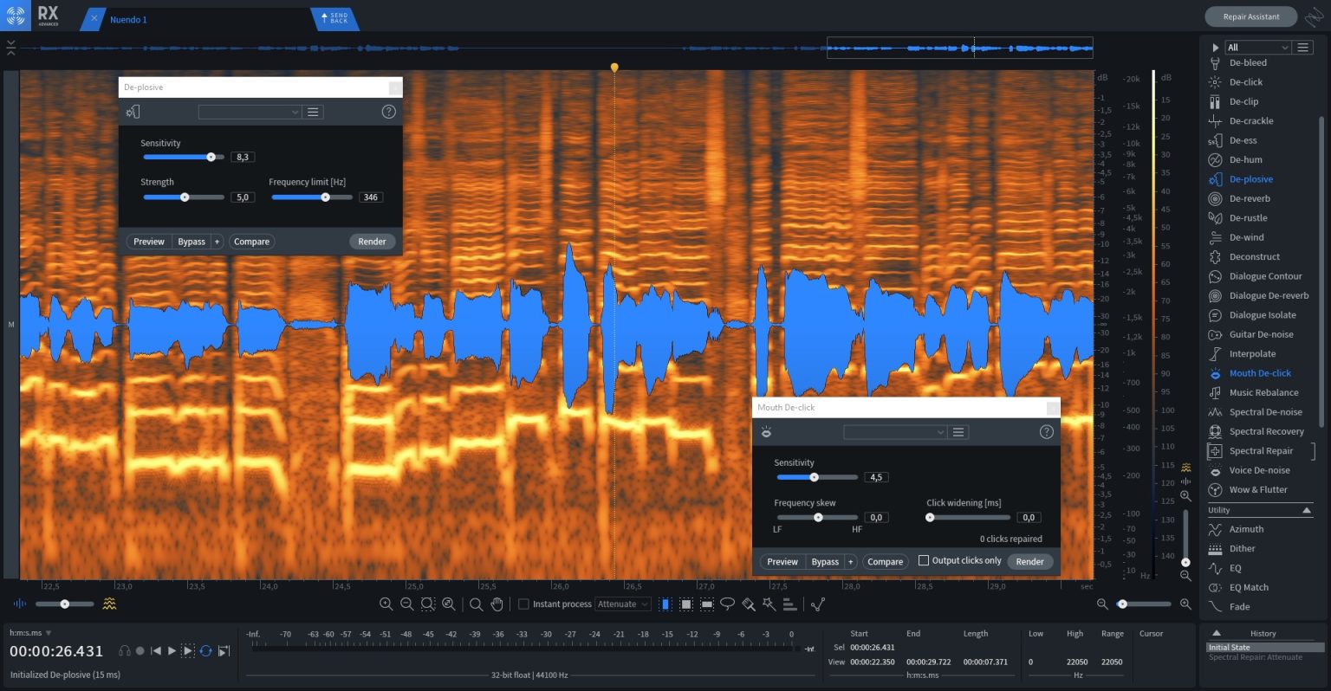Click Render in Mouth De-click window
Viewport: 1331px width, 691px height.
click(1029, 561)
